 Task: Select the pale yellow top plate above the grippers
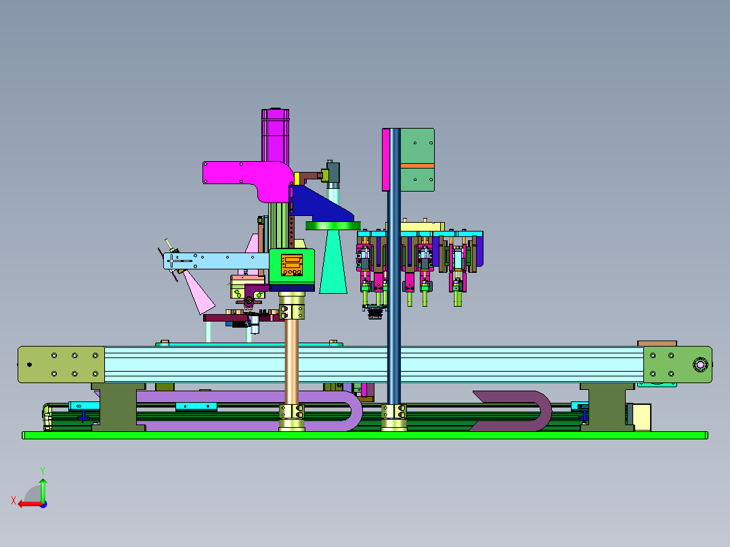click(420, 226)
